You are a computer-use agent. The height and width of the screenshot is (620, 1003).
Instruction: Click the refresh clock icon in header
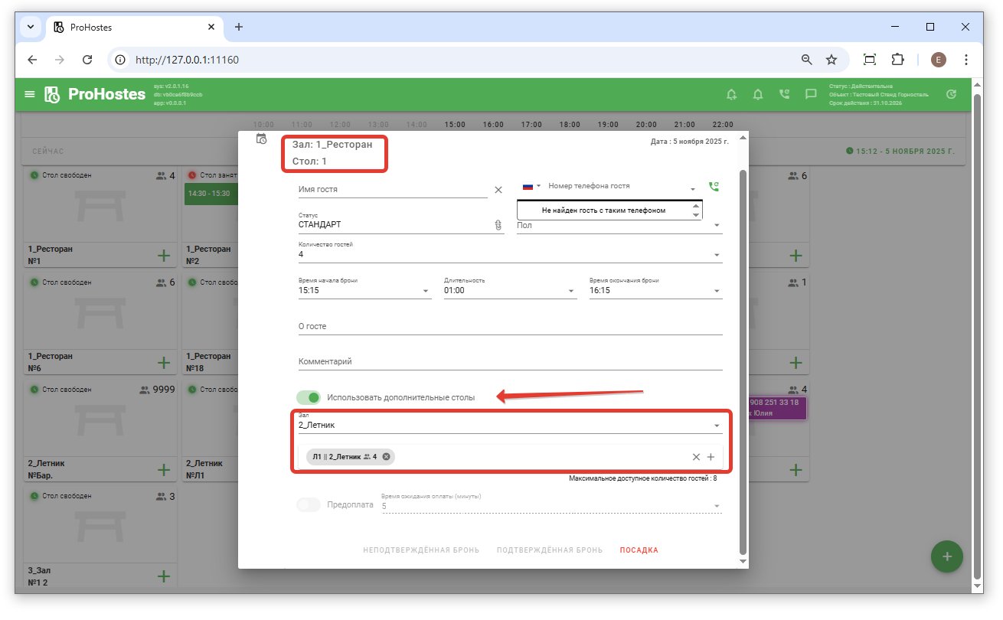[951, 95]
